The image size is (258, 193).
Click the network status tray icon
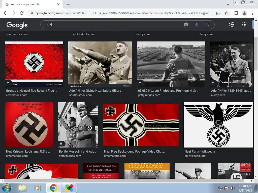click(x=220, y=188)
